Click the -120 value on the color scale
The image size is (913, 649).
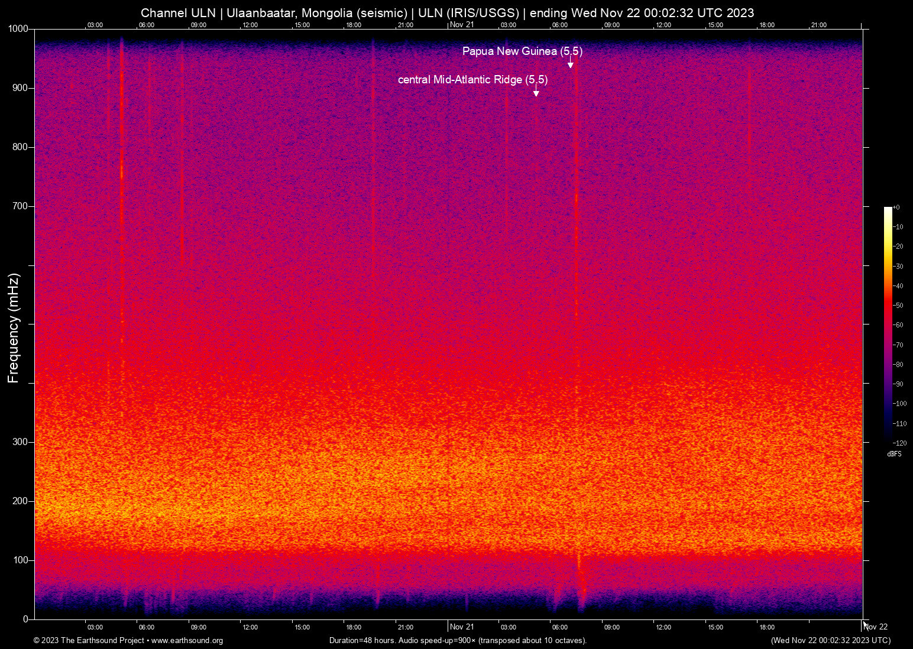pyautogui.click(x=899, y=443)
